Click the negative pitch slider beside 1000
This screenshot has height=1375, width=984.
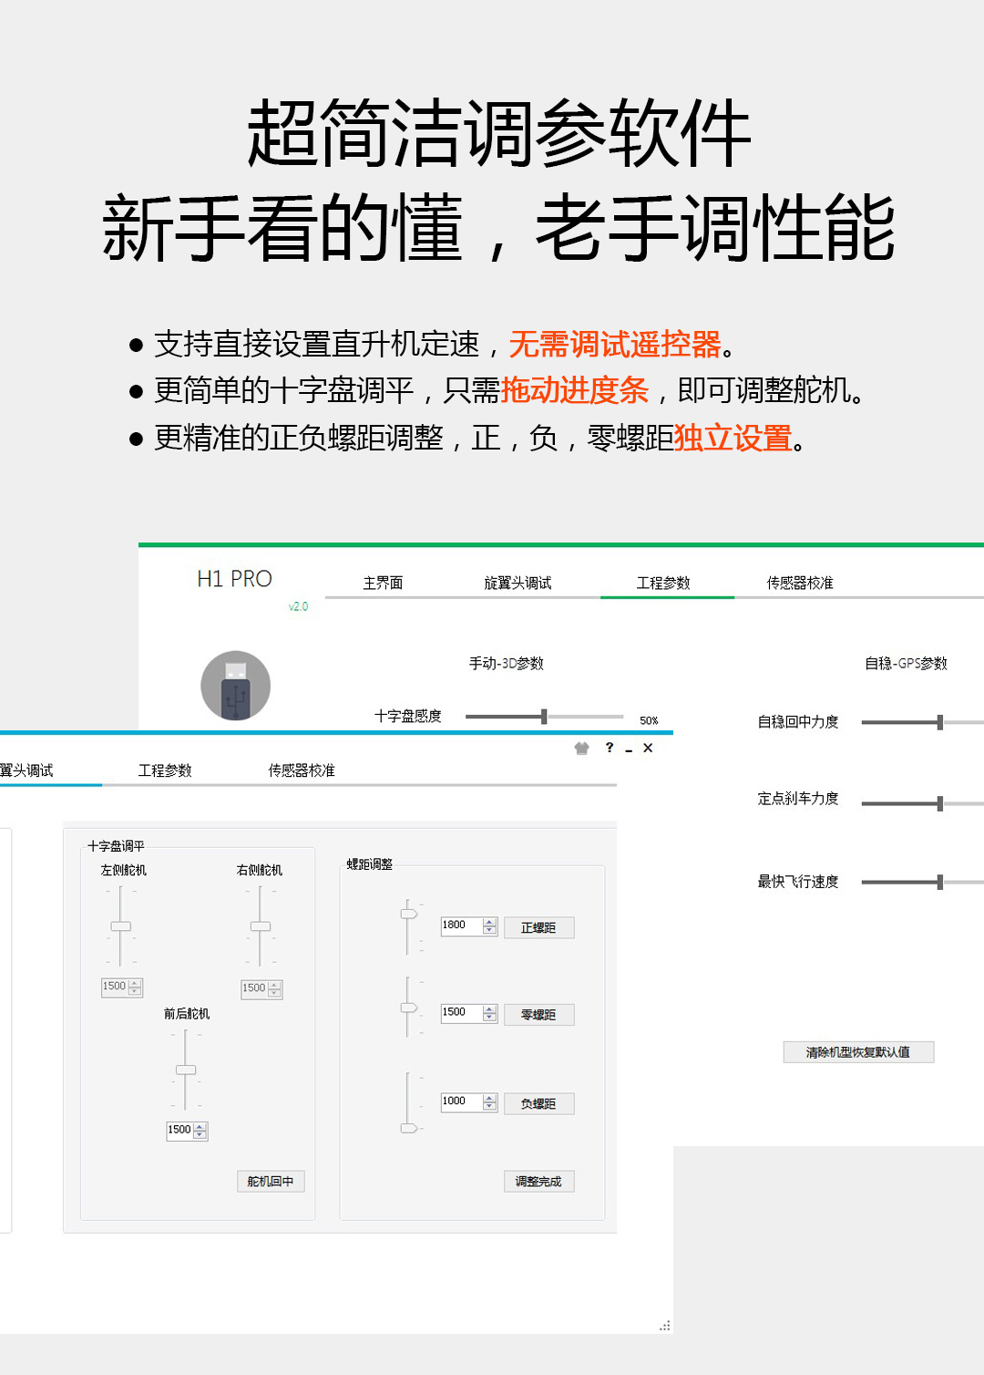[x=409, y=1128]
